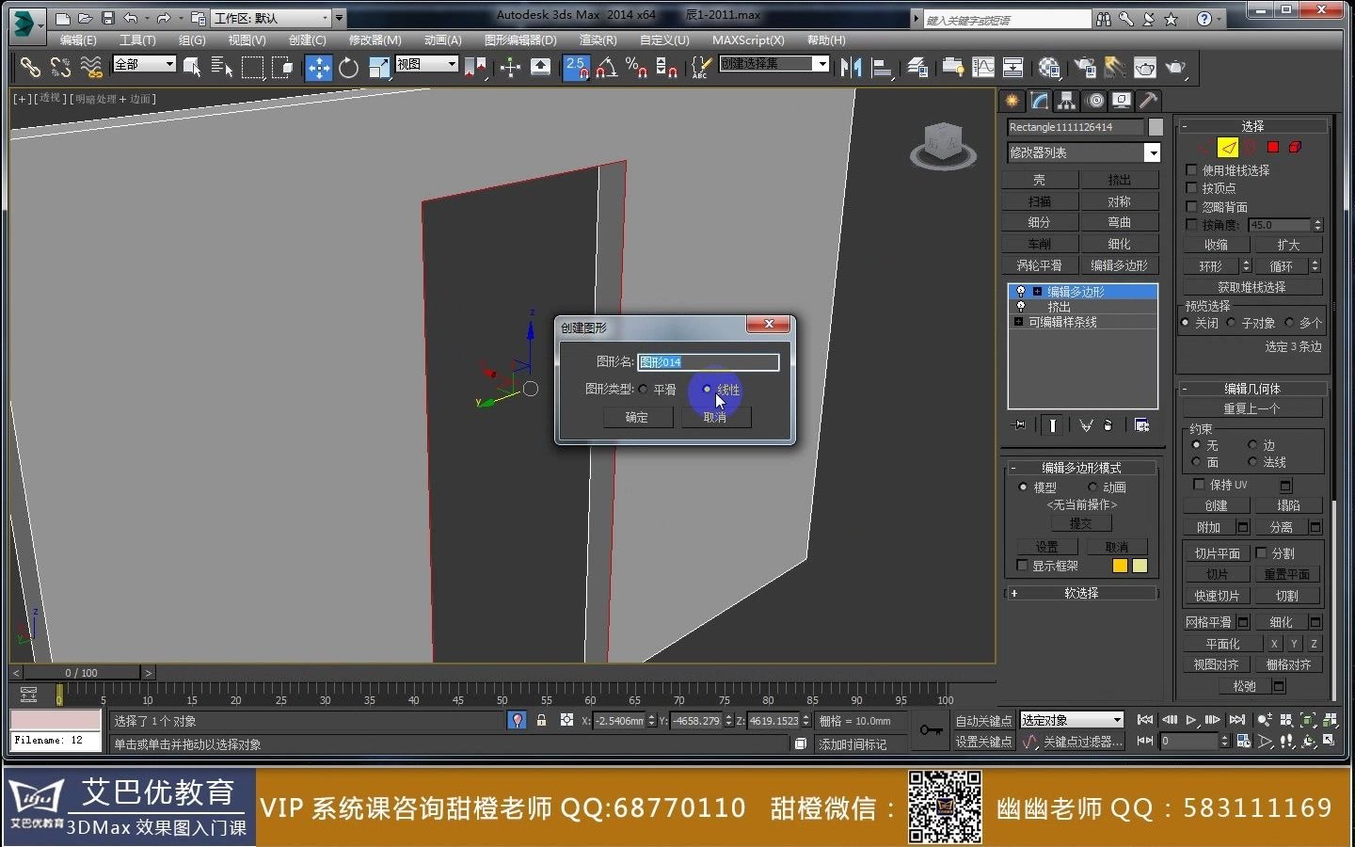This screenshot has width=1355, height=847.
Task: Select Element sub-object level icon
Action: click(1296, 147)
